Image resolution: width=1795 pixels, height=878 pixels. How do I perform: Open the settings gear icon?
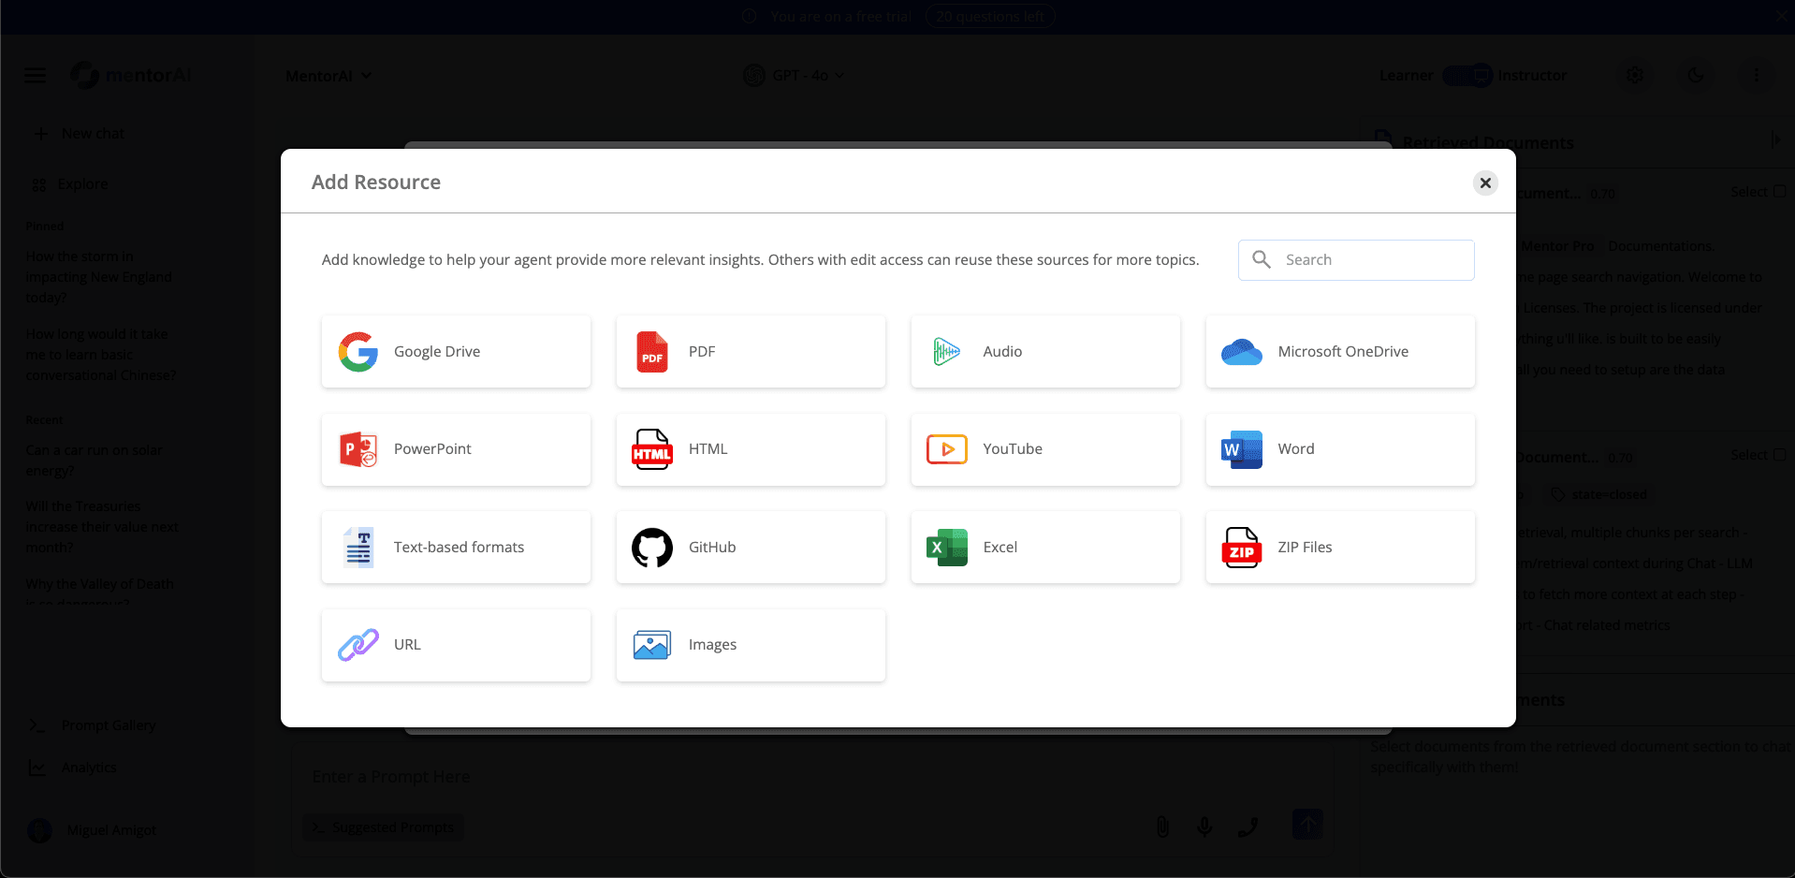[x=1635, y=75]
